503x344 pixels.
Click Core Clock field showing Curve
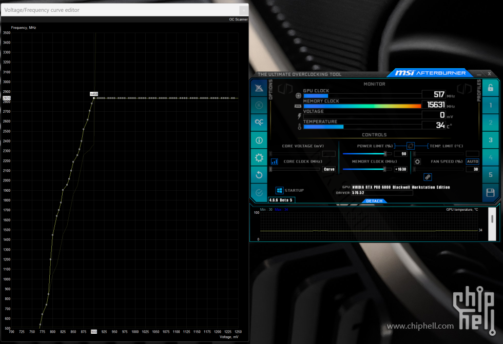(329, 169)
